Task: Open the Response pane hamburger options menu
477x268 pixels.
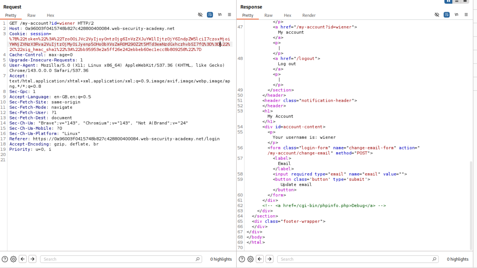Action: (x=466, y=15)
